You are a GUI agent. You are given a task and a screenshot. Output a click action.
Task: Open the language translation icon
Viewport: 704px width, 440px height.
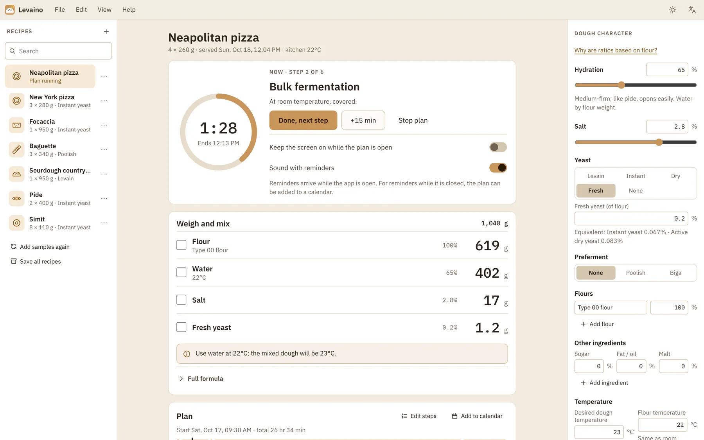692,10
